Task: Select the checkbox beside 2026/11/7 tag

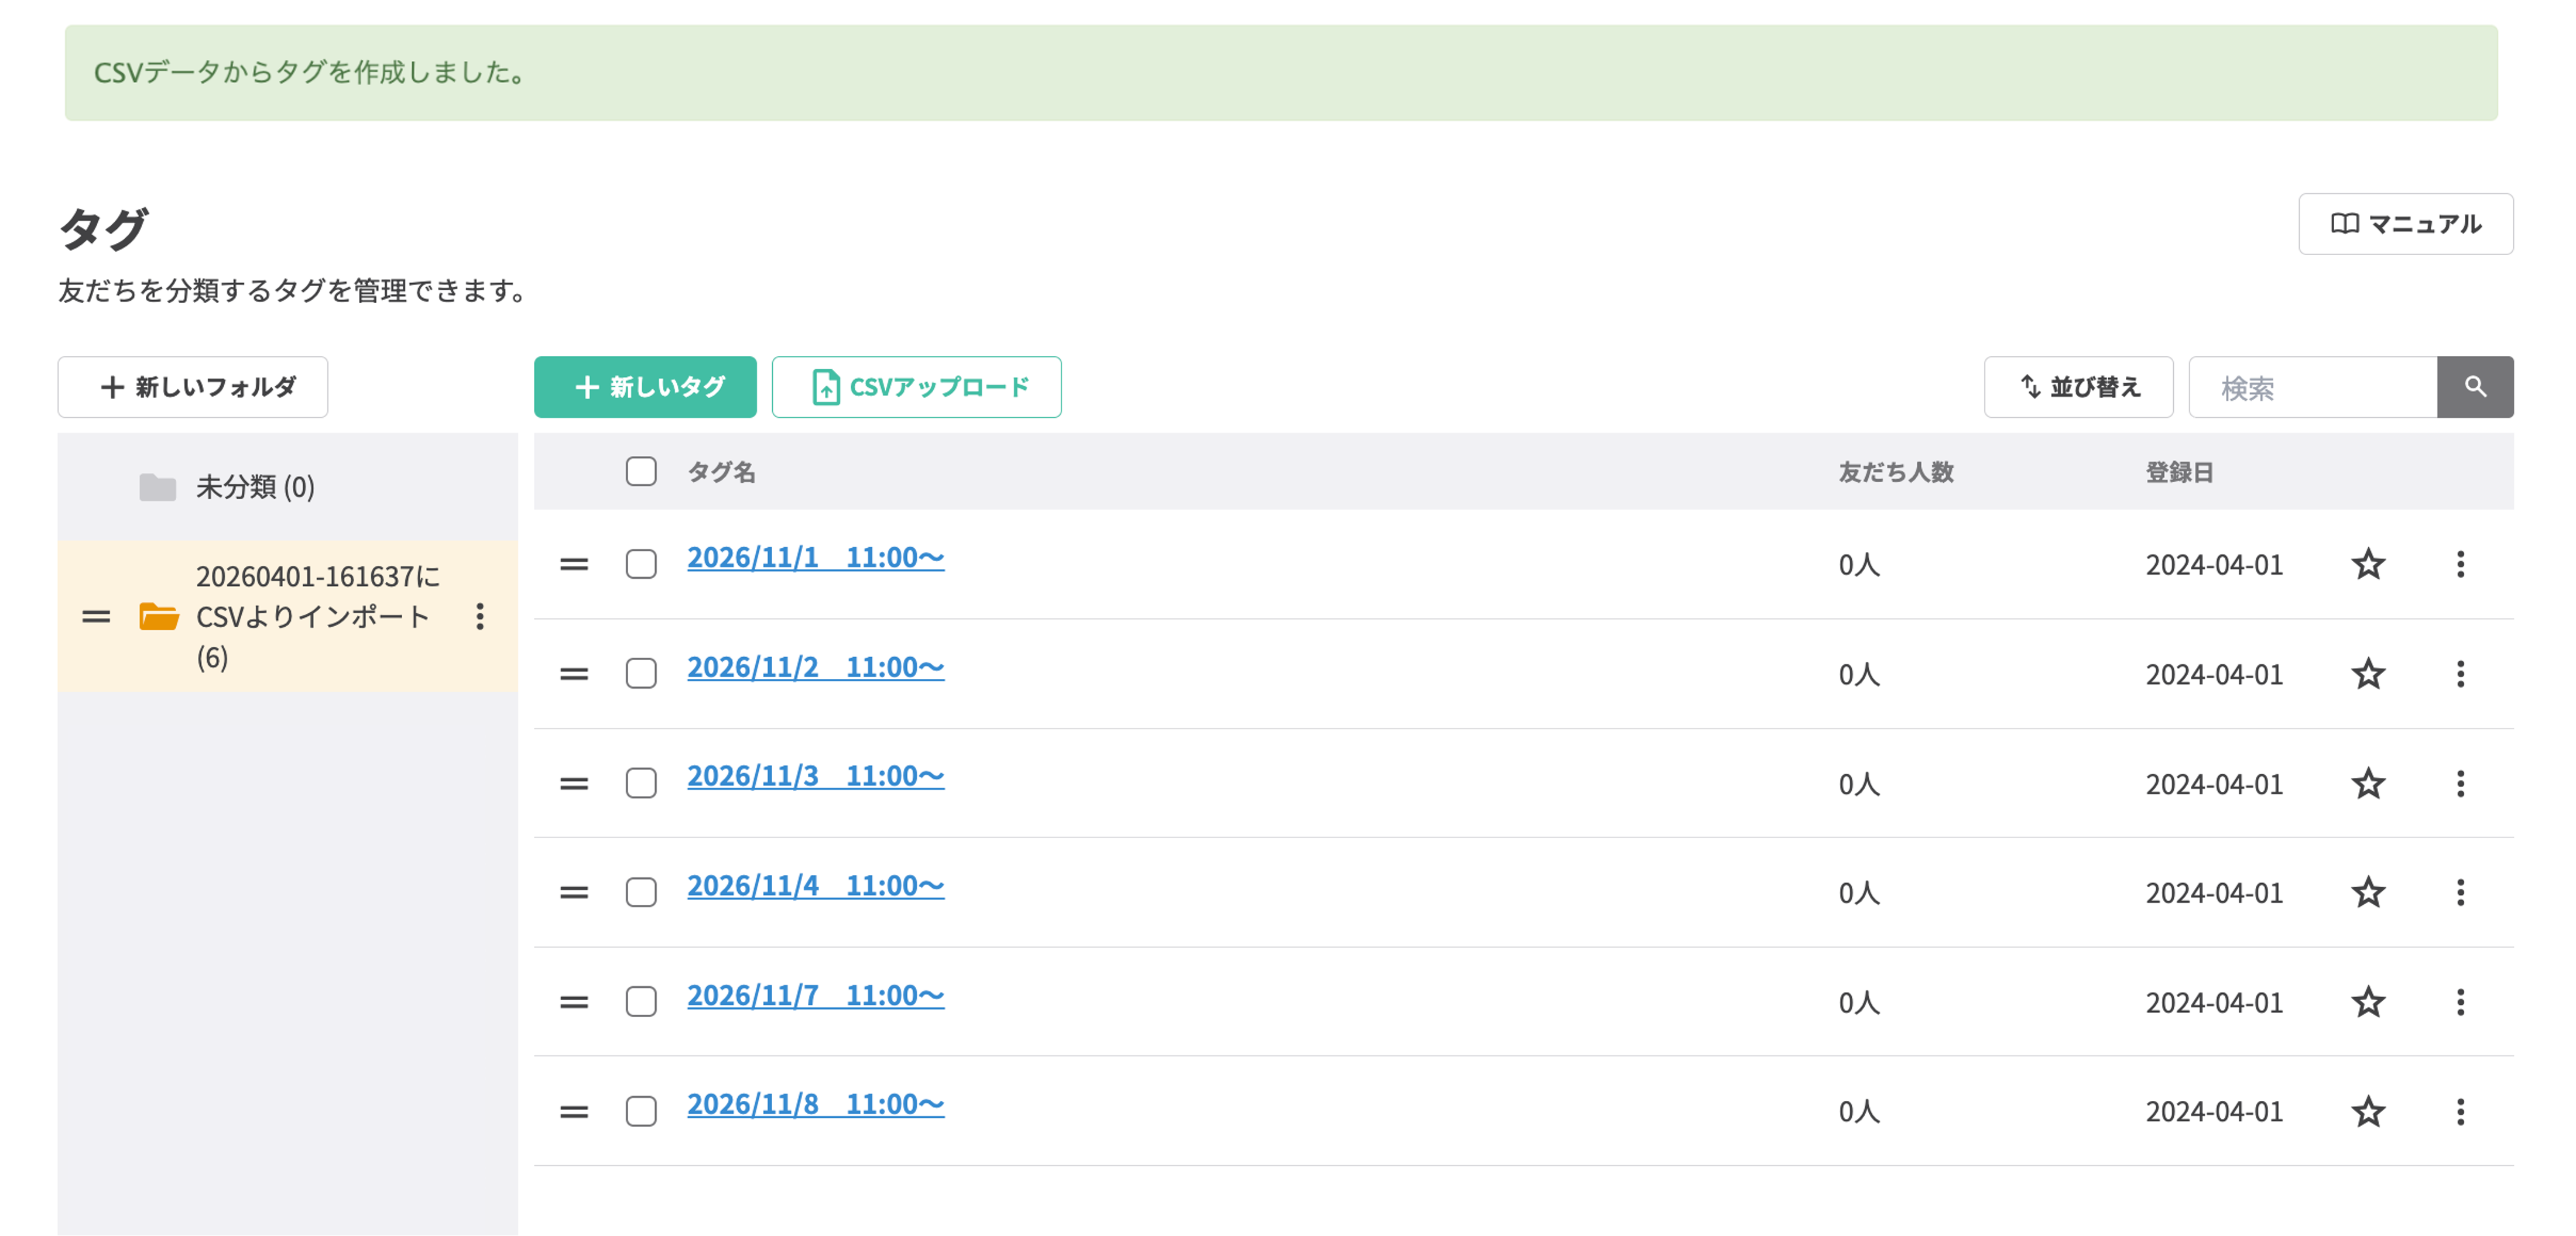Action: [x=641, y=1003]
